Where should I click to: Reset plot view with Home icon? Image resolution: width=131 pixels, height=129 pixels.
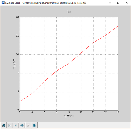click(4, 125)
